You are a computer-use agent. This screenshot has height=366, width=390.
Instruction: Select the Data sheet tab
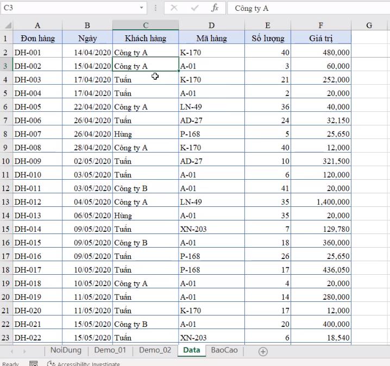coord(192,350)
